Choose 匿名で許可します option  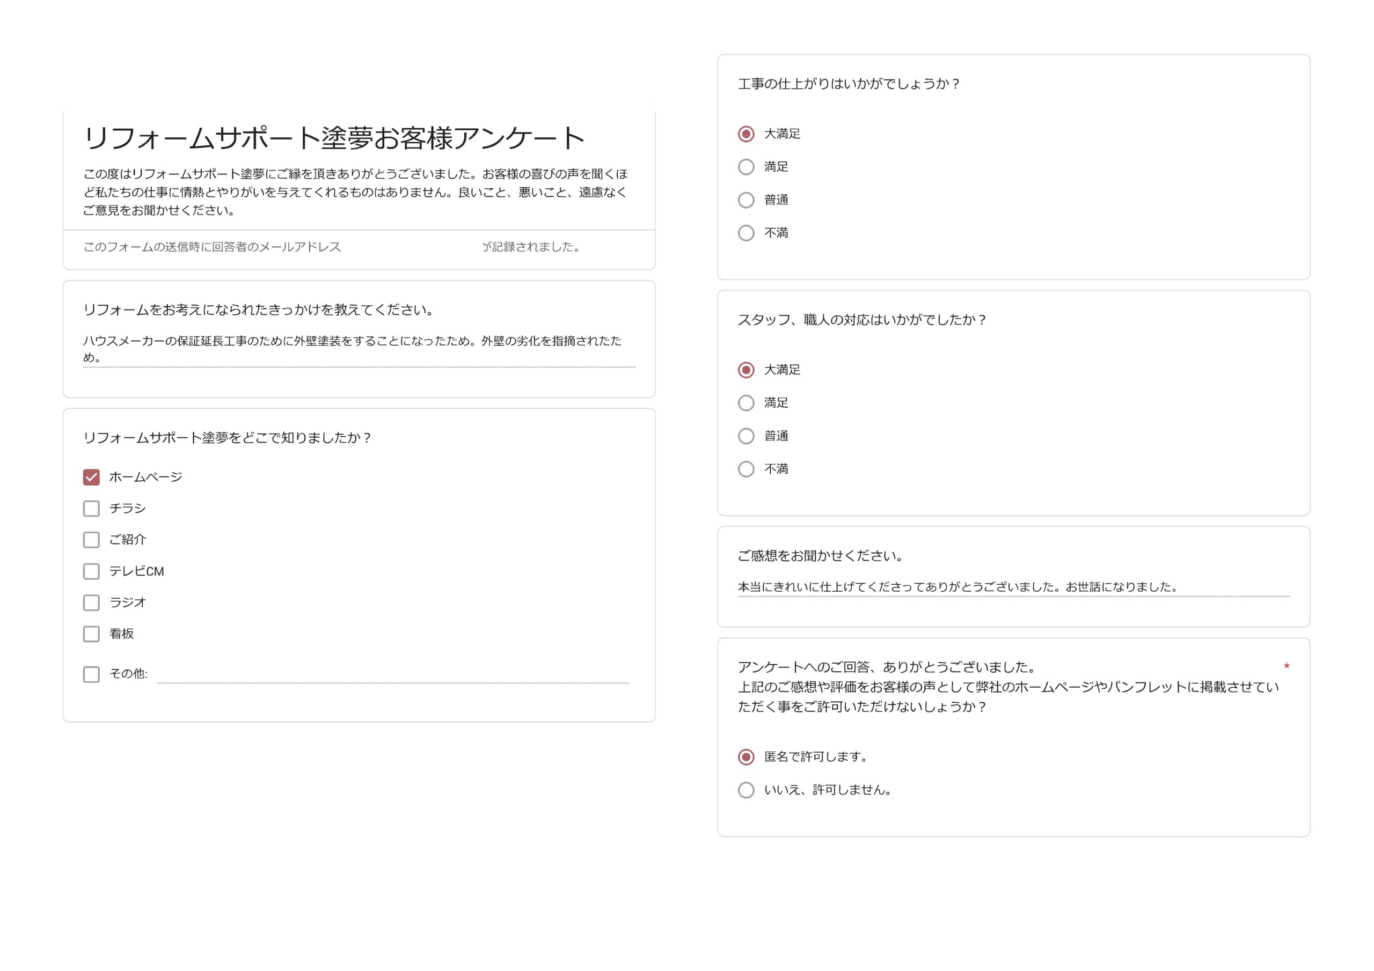click(746, 756)
